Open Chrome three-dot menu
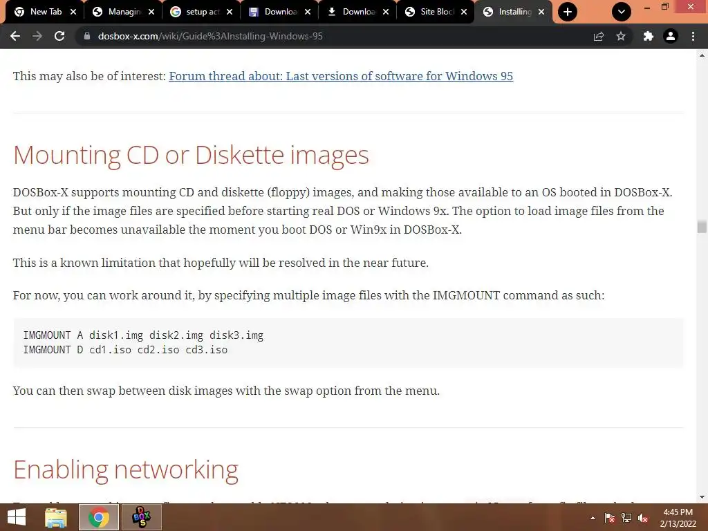 (693, 36)
